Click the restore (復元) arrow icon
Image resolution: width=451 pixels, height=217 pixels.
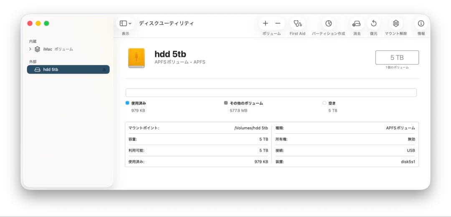tap(374, 23)
